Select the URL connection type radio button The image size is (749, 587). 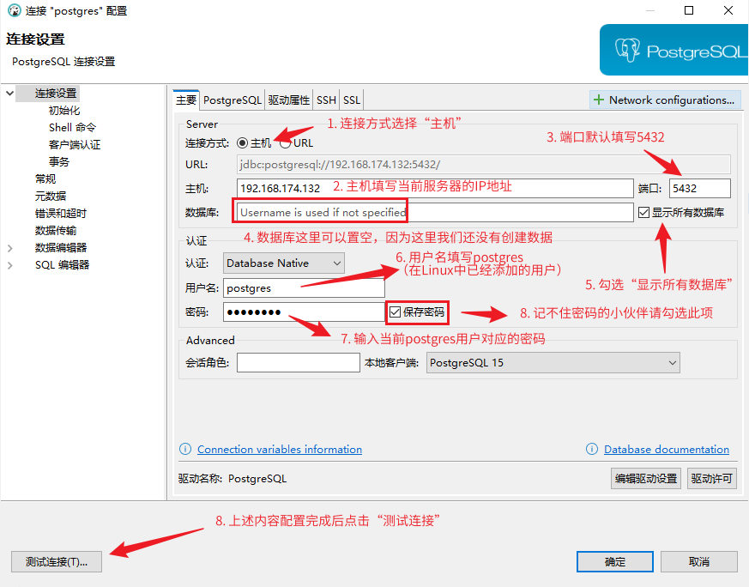point(285,143)
